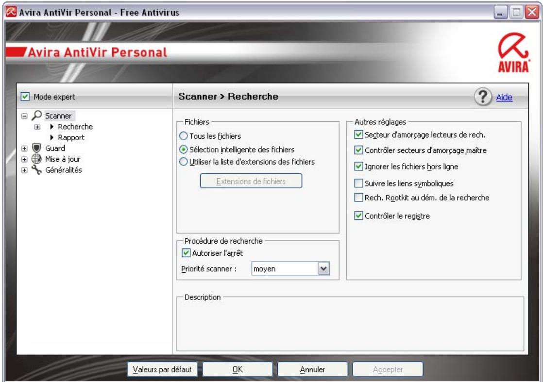Select Rapport in the tree
The image size is (543, 382).
point(71,137)
